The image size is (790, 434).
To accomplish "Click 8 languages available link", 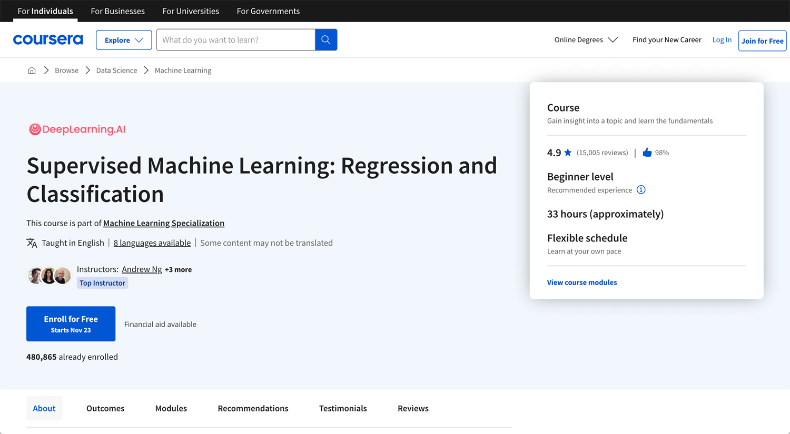I will (x=152, y=243).
